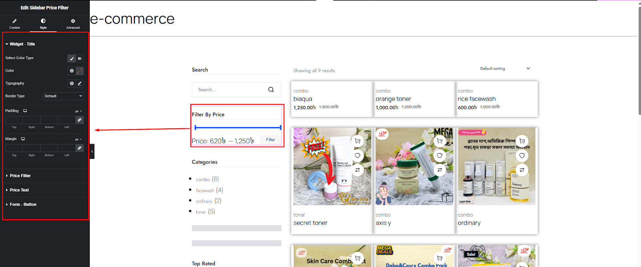The height and width of the screenshot is (267, 641).
Task: Click minimum price slider handle
Action: coord(196,128)
